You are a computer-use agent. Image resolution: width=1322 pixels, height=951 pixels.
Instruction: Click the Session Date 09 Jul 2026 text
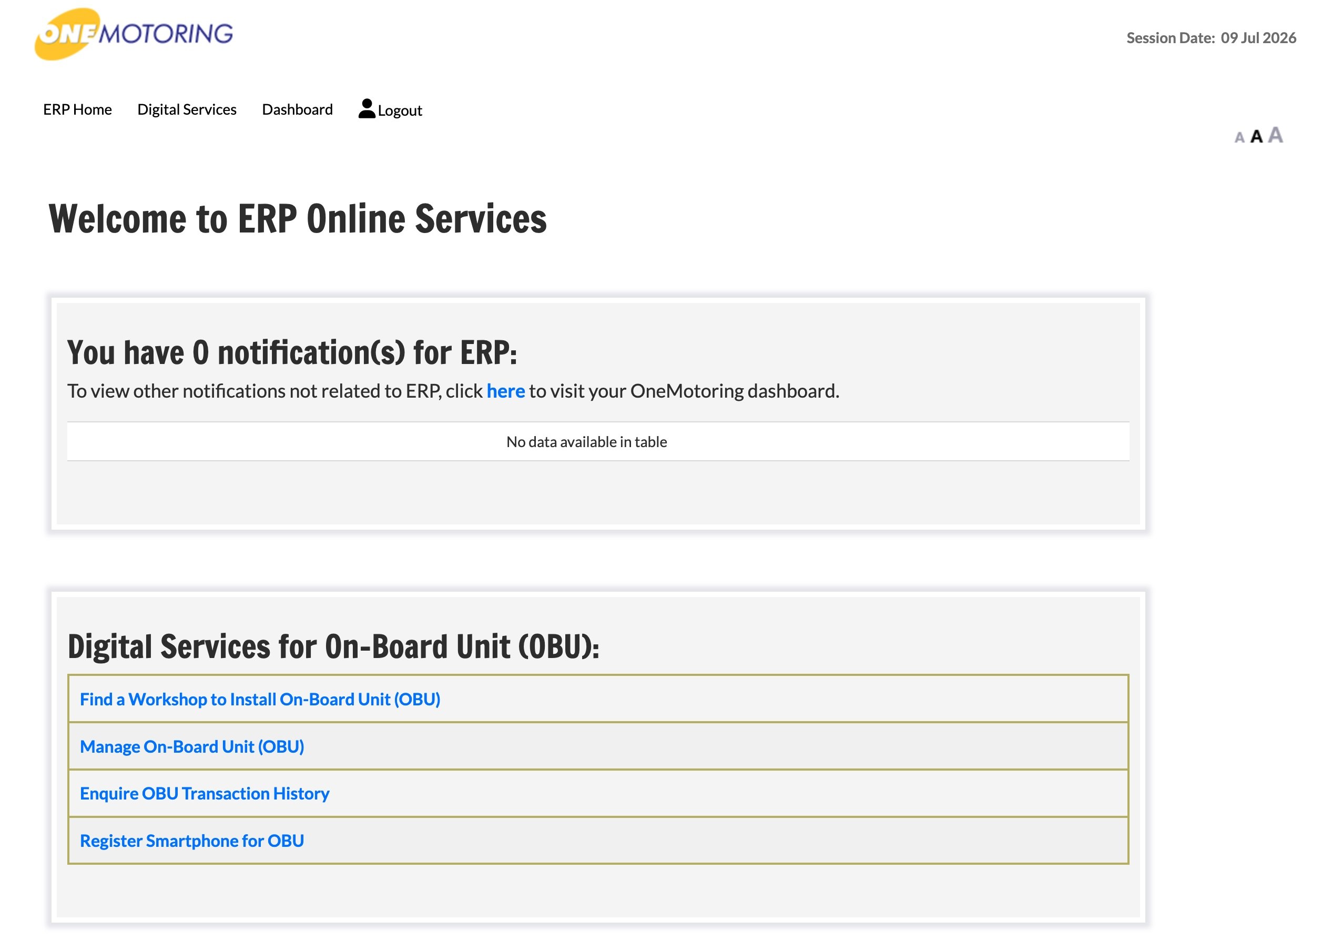point(1211,38)
